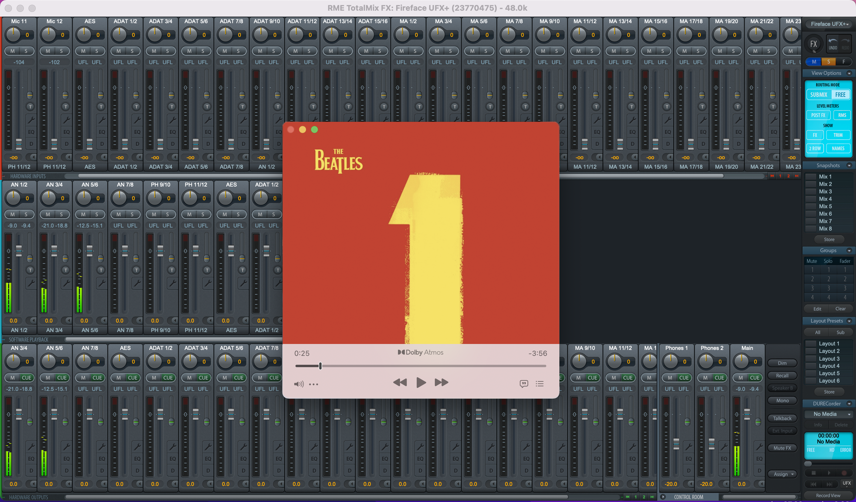Click the DURECorder play button
Screen dimensions: 856x502
[829, 473]
